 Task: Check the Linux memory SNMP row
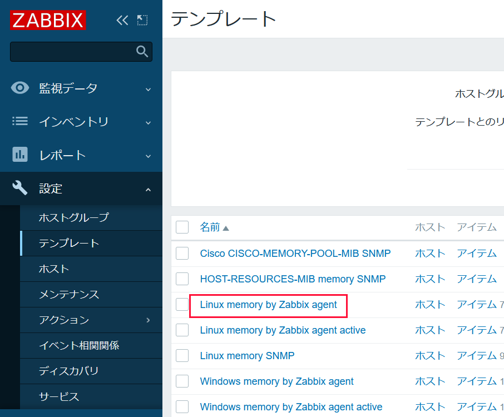click(182, 356)
